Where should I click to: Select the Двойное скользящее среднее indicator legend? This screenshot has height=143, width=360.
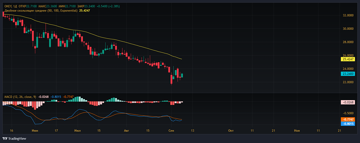click(41, 10)
